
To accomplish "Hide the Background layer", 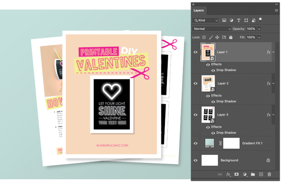I will pyautogui.click(x=195, y=160).
